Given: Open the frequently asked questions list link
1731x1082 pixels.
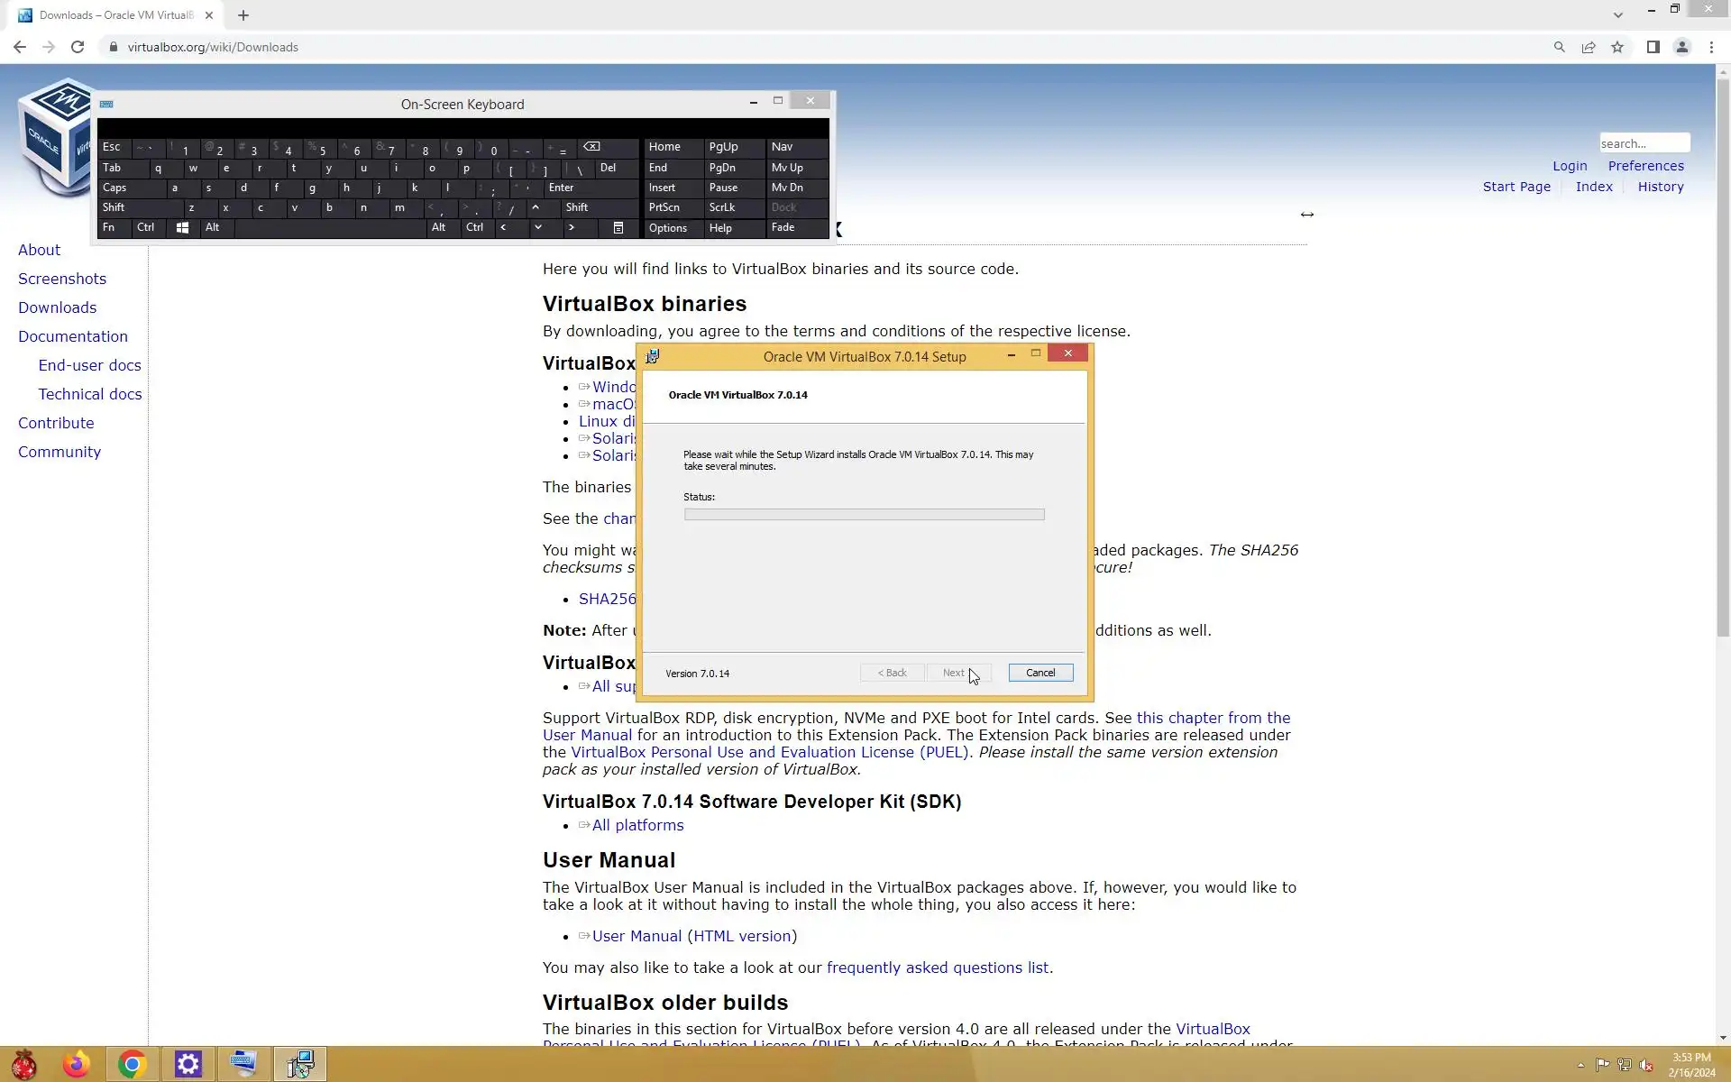Looking at the screenshot, I should (937, 967).
